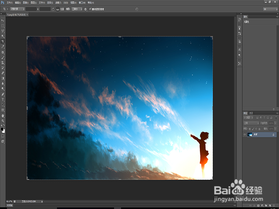
Task: Toggle pixel layer filter in Layers
Action: pyautogui.click(x=257, y=118)
